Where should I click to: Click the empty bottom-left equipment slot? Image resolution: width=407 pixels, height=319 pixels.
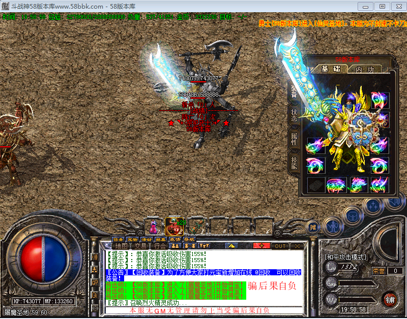(x=315, y=185)
